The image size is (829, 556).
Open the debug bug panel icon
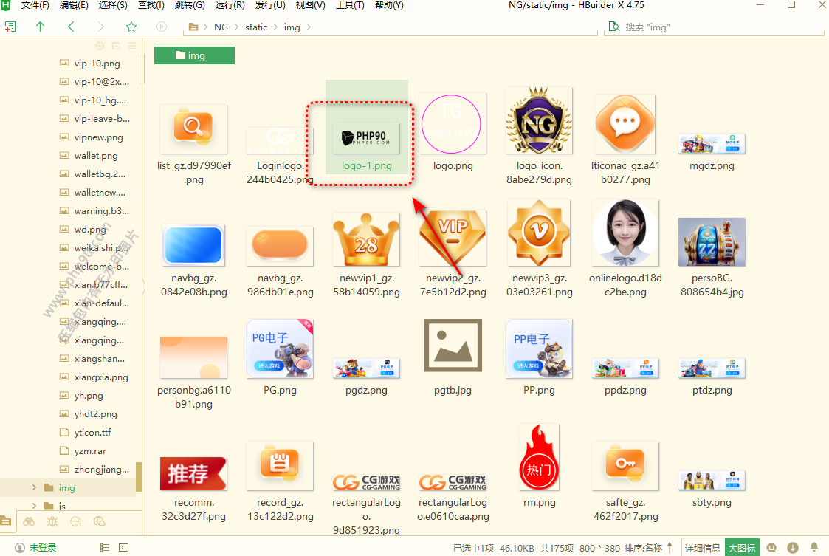tap(52, 521)
